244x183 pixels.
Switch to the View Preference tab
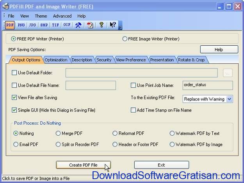click(131, 60)
